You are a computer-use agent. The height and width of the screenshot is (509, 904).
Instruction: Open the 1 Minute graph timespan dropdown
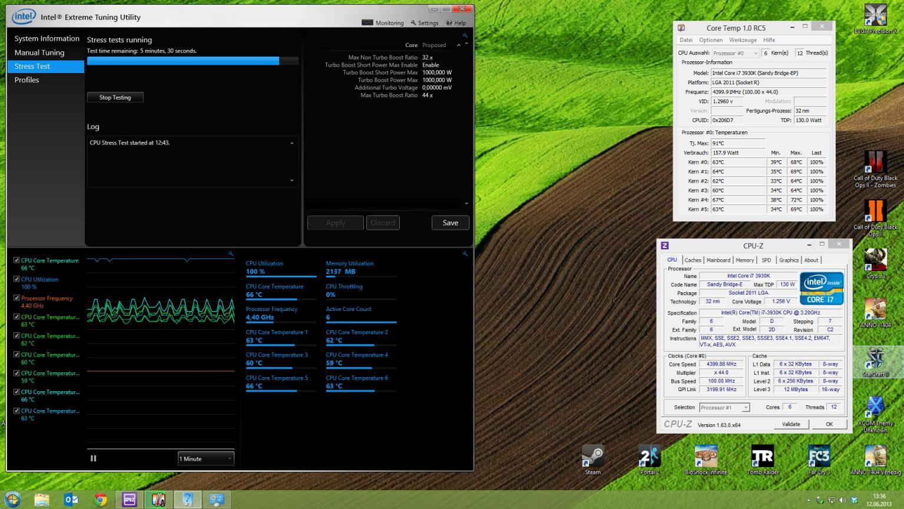pos(206,458)
